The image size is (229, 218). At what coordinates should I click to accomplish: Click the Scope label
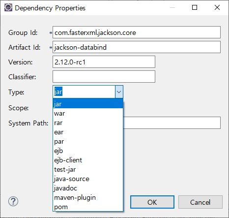(x=19, y=108)
